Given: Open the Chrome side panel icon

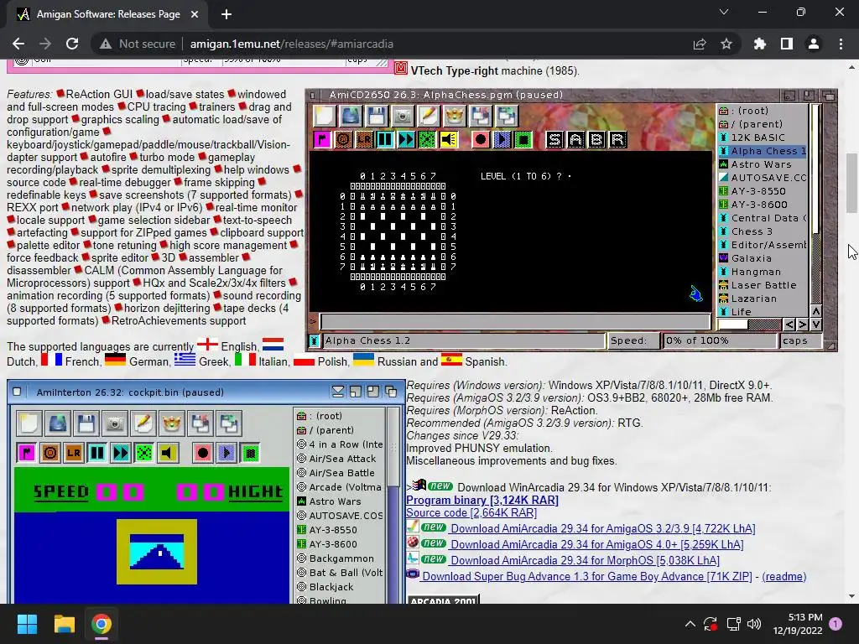Looking at the screenshot, I should click(x=787, y=44).
